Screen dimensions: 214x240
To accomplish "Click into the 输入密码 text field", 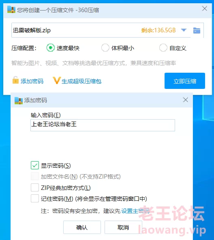I will 103,125.
